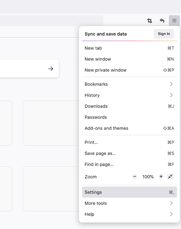181x229 pixels.
Task: Zoom in with the plus button
Action: click(x=161, y=177)
